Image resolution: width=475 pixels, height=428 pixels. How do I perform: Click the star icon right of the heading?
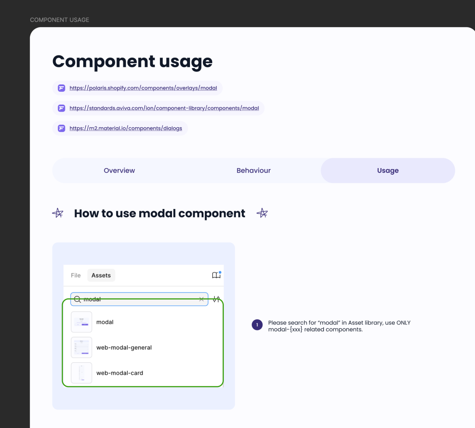[262, 213]
